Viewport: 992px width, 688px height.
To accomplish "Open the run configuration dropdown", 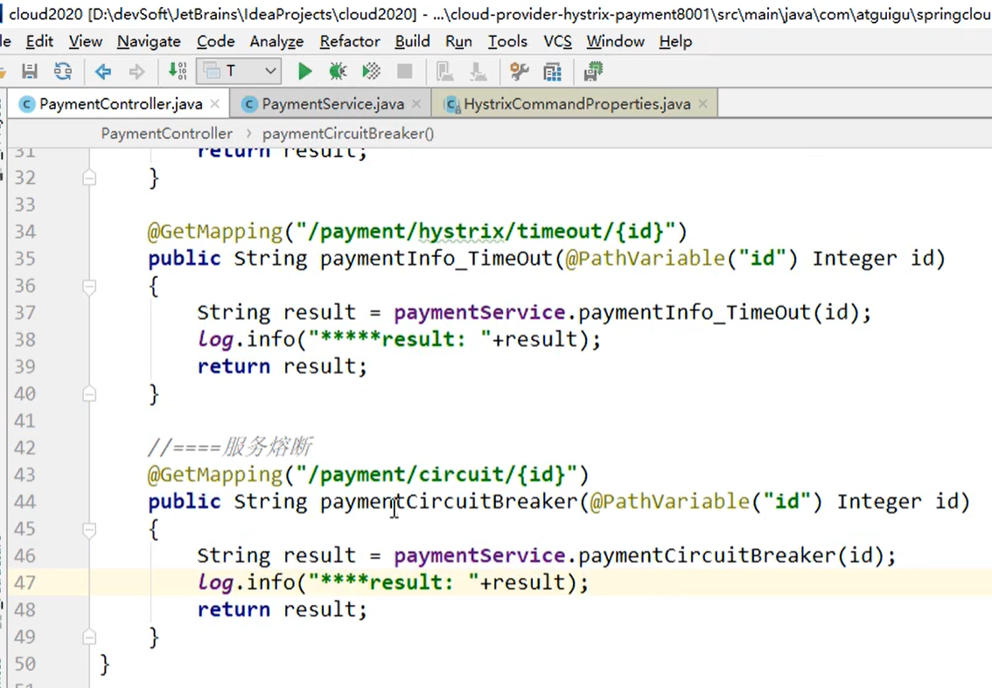I will (x=239, y=71).
